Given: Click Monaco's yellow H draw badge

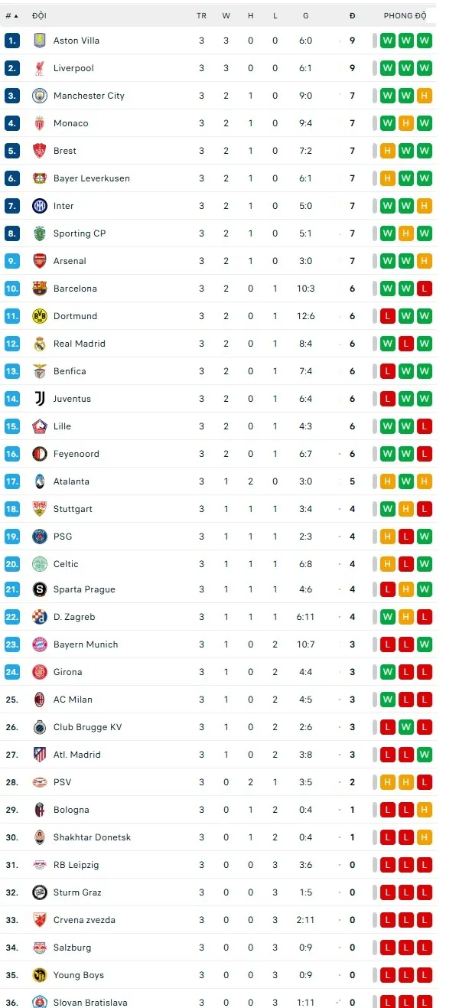Looking at the screenshot, I should coord(406,123).
